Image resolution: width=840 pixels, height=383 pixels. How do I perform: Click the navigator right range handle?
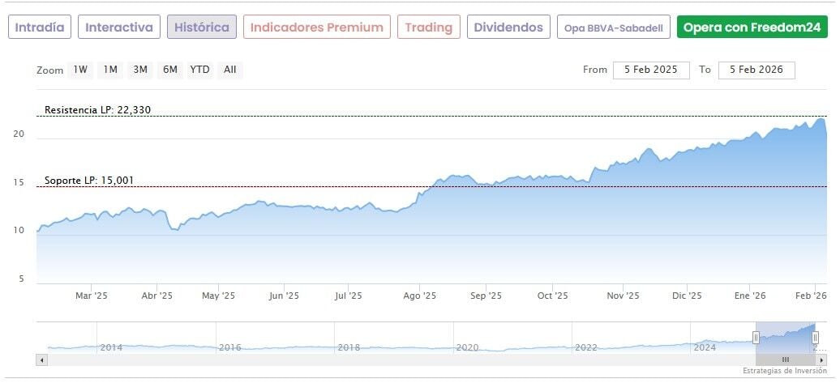pos(815,338)
